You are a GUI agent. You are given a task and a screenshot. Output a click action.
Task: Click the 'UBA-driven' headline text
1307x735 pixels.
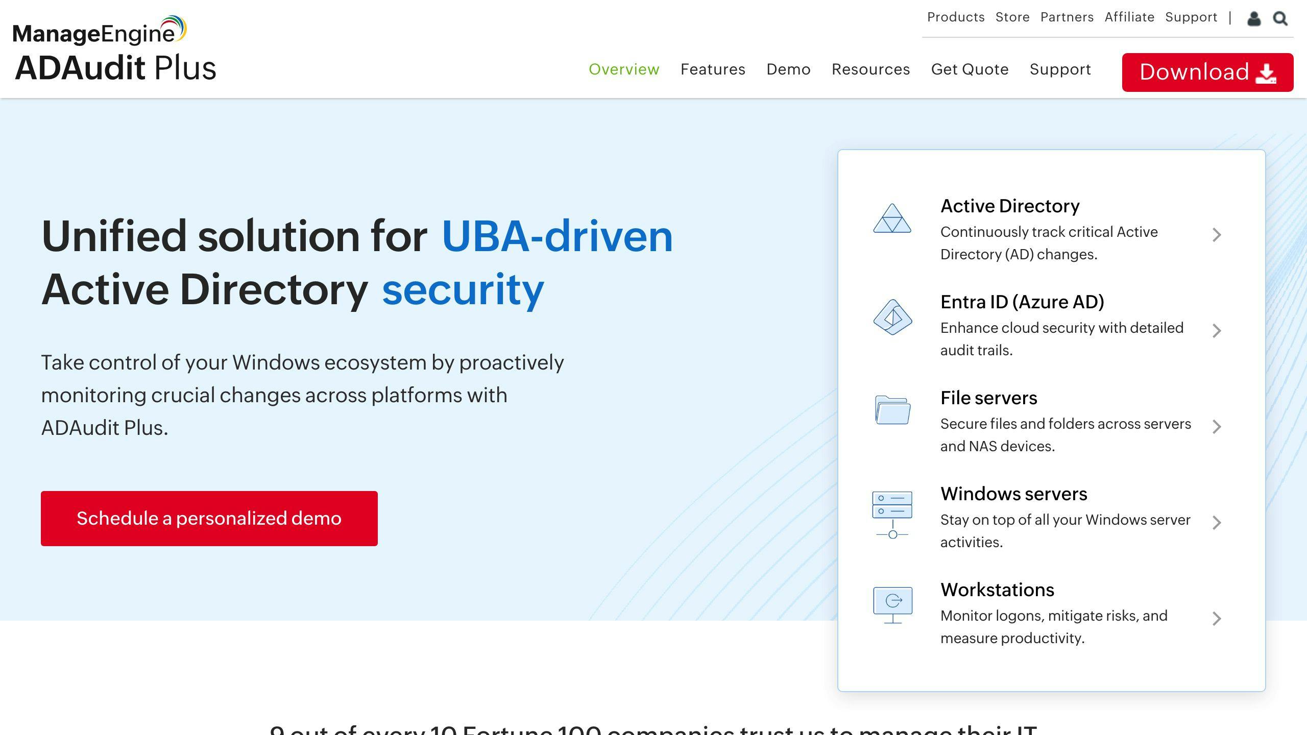pos(558,236)
